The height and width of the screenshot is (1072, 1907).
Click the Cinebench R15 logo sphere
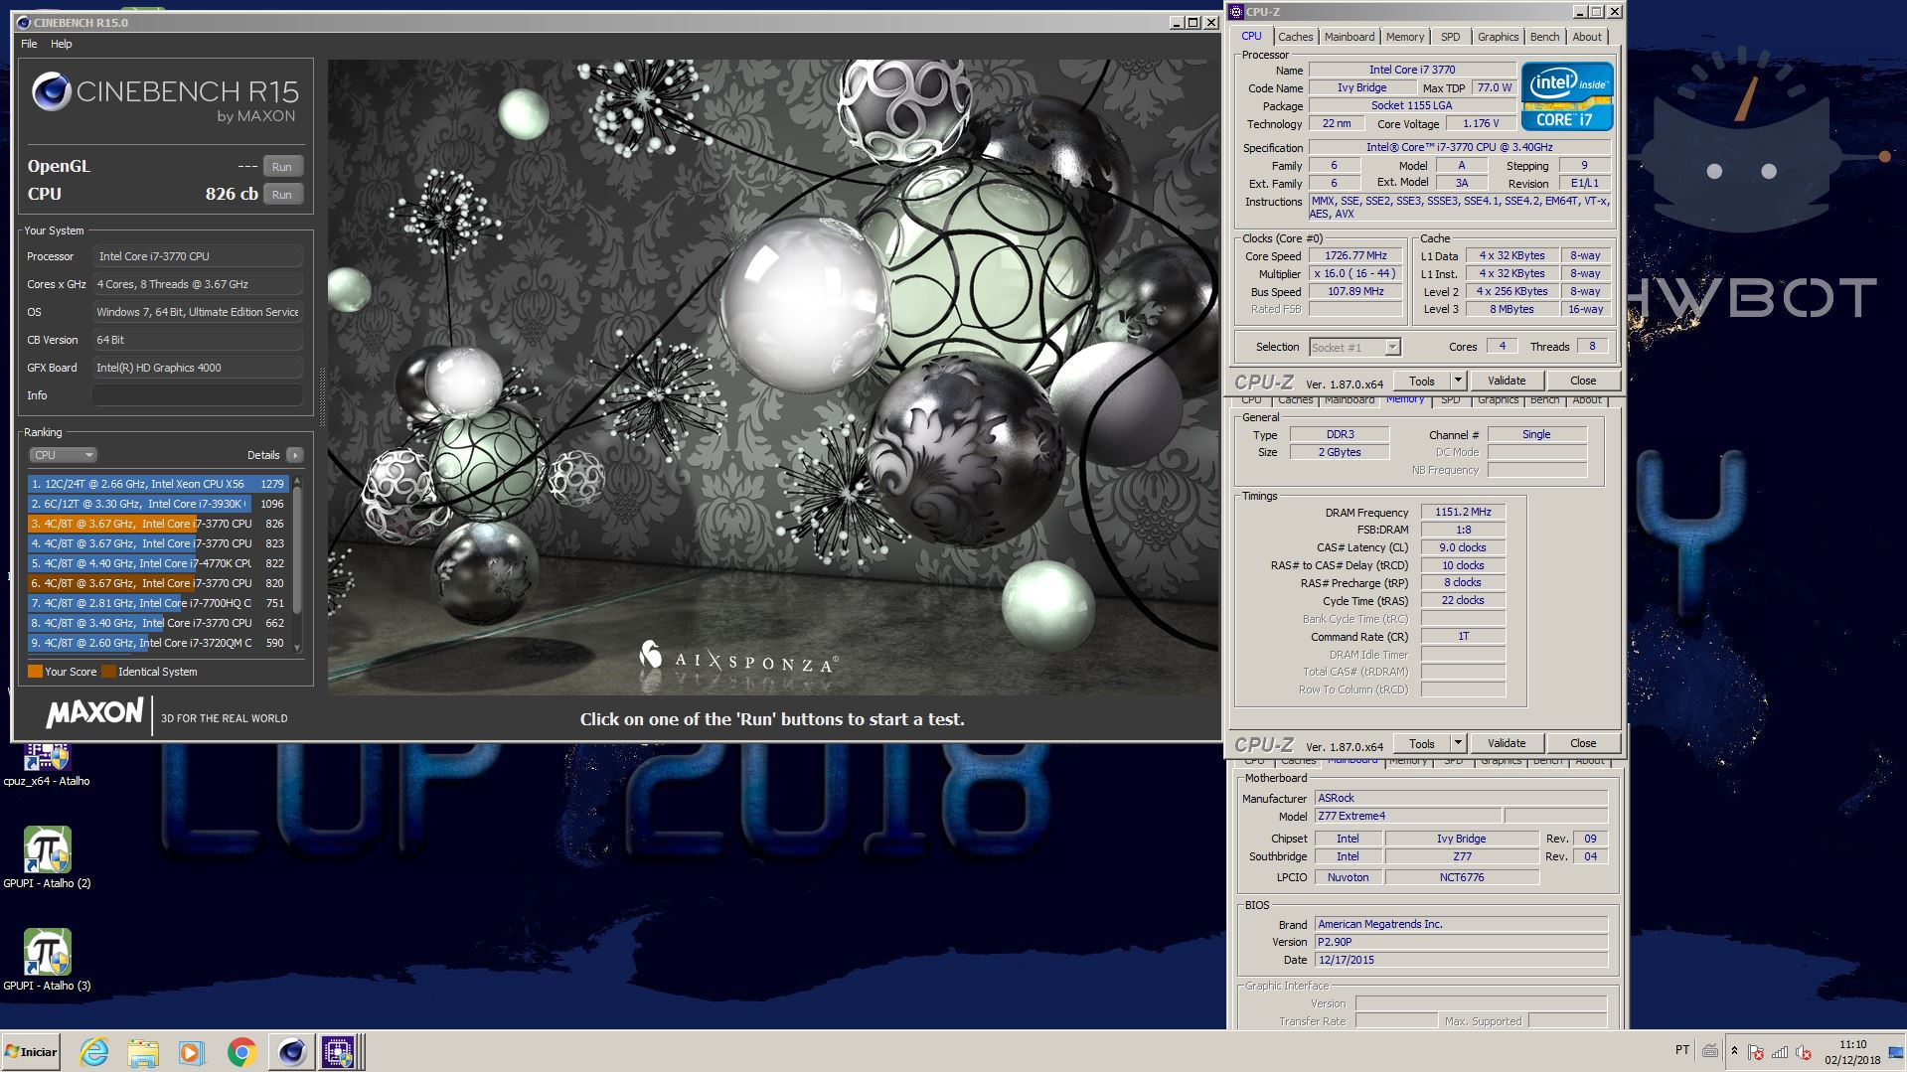(51, 92)
